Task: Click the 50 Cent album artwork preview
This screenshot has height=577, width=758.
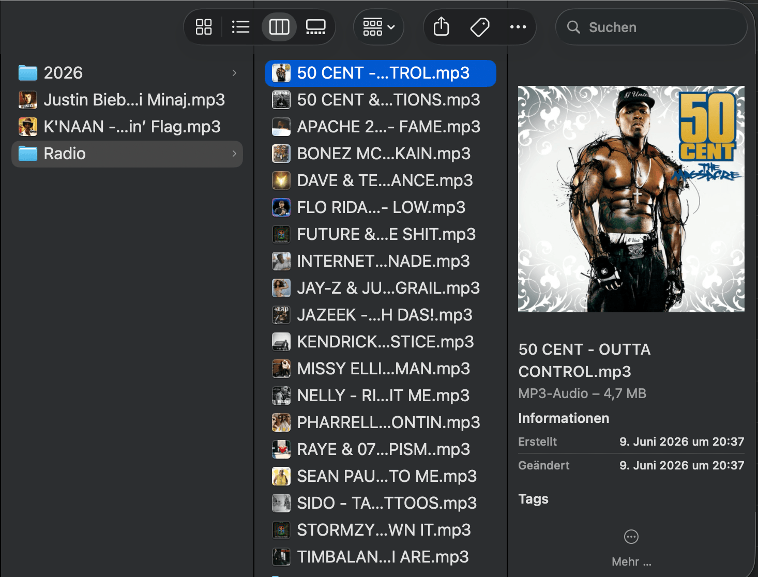Action: click(631, 199)
